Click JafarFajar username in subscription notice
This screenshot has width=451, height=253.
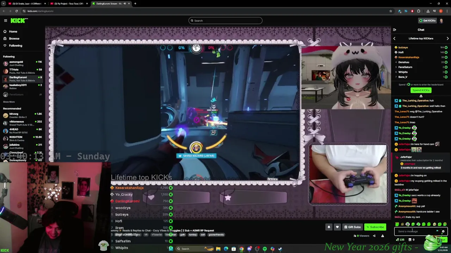(x=406, y=157)
